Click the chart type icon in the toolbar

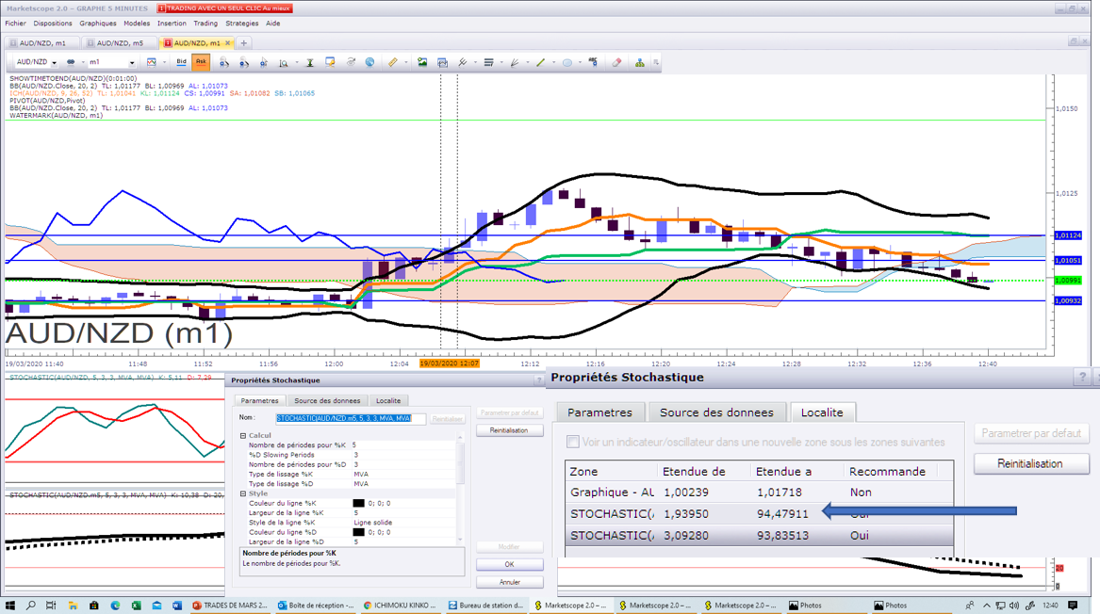[x=151, y=62]
